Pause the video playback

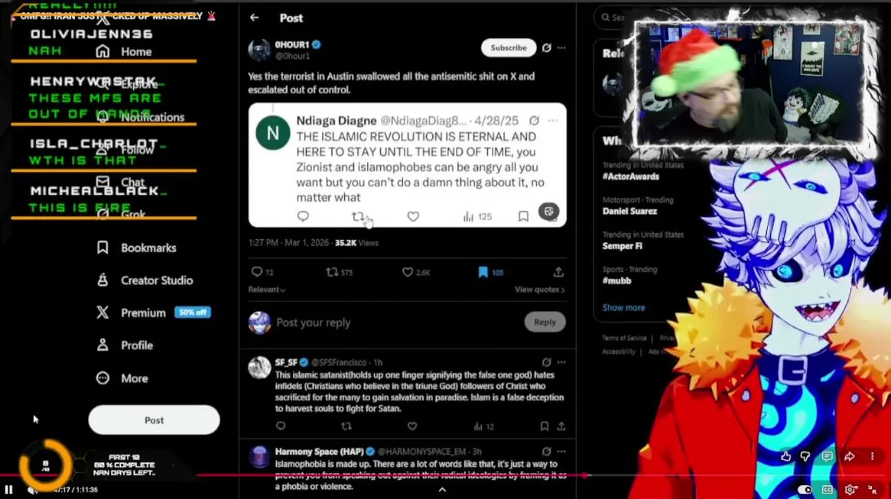(9, 489)
